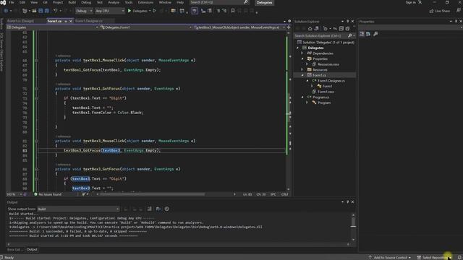Click Search Solution Explorer input field

[x=320, y=35]
